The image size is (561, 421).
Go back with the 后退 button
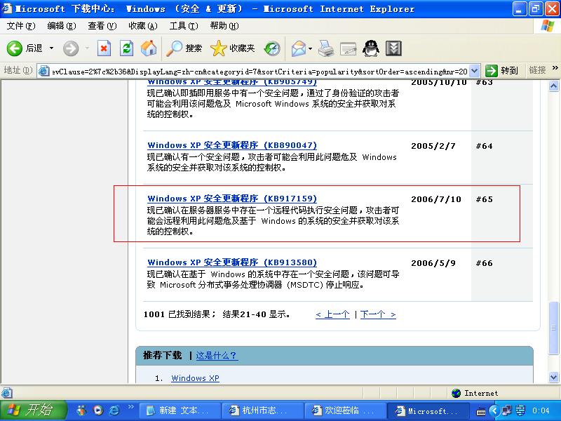coord(25,48)
